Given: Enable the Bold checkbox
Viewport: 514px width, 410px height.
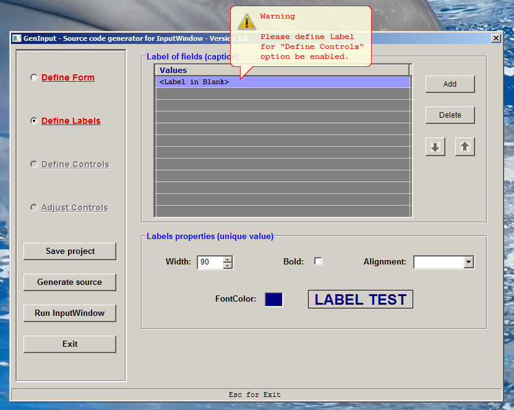Looking at the screenshot, I should pos(318,261).
